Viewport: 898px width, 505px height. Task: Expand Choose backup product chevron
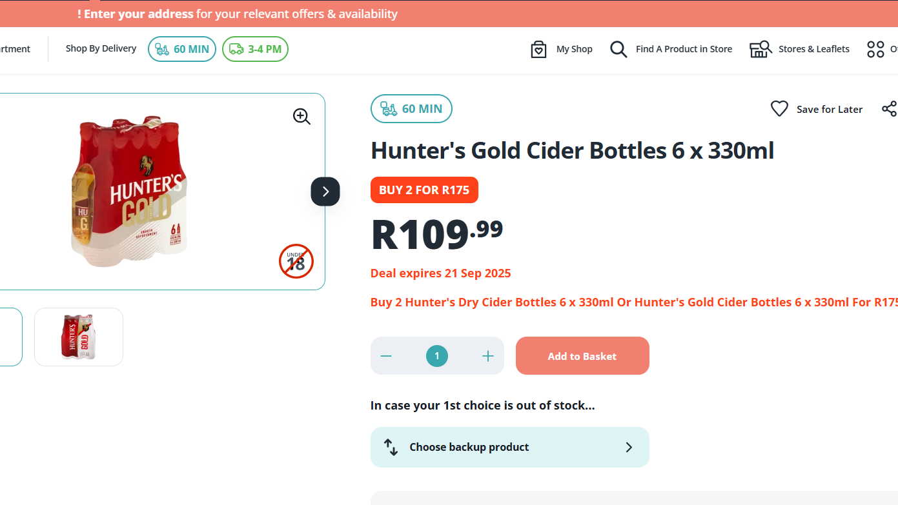(x=629, y=447)
